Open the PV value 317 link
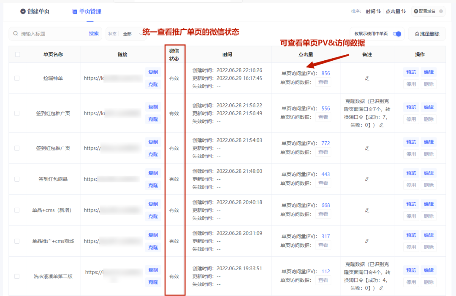The image size is (456, 296). [x=326, y=237]
